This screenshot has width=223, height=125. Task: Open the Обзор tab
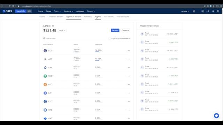[42, 17]
